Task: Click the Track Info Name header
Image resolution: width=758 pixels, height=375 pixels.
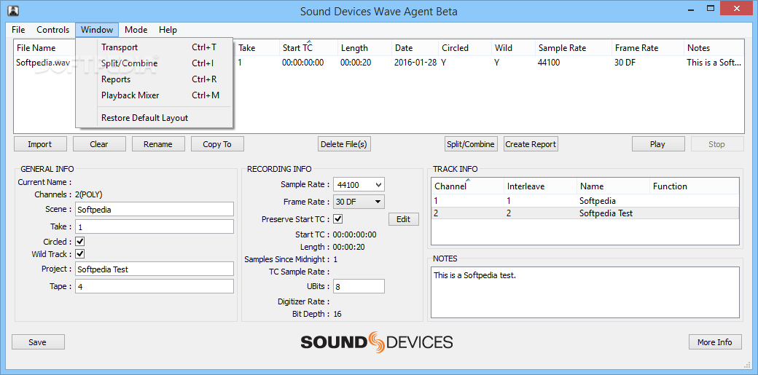Action: pyautogui.click(x=613, y=186)
